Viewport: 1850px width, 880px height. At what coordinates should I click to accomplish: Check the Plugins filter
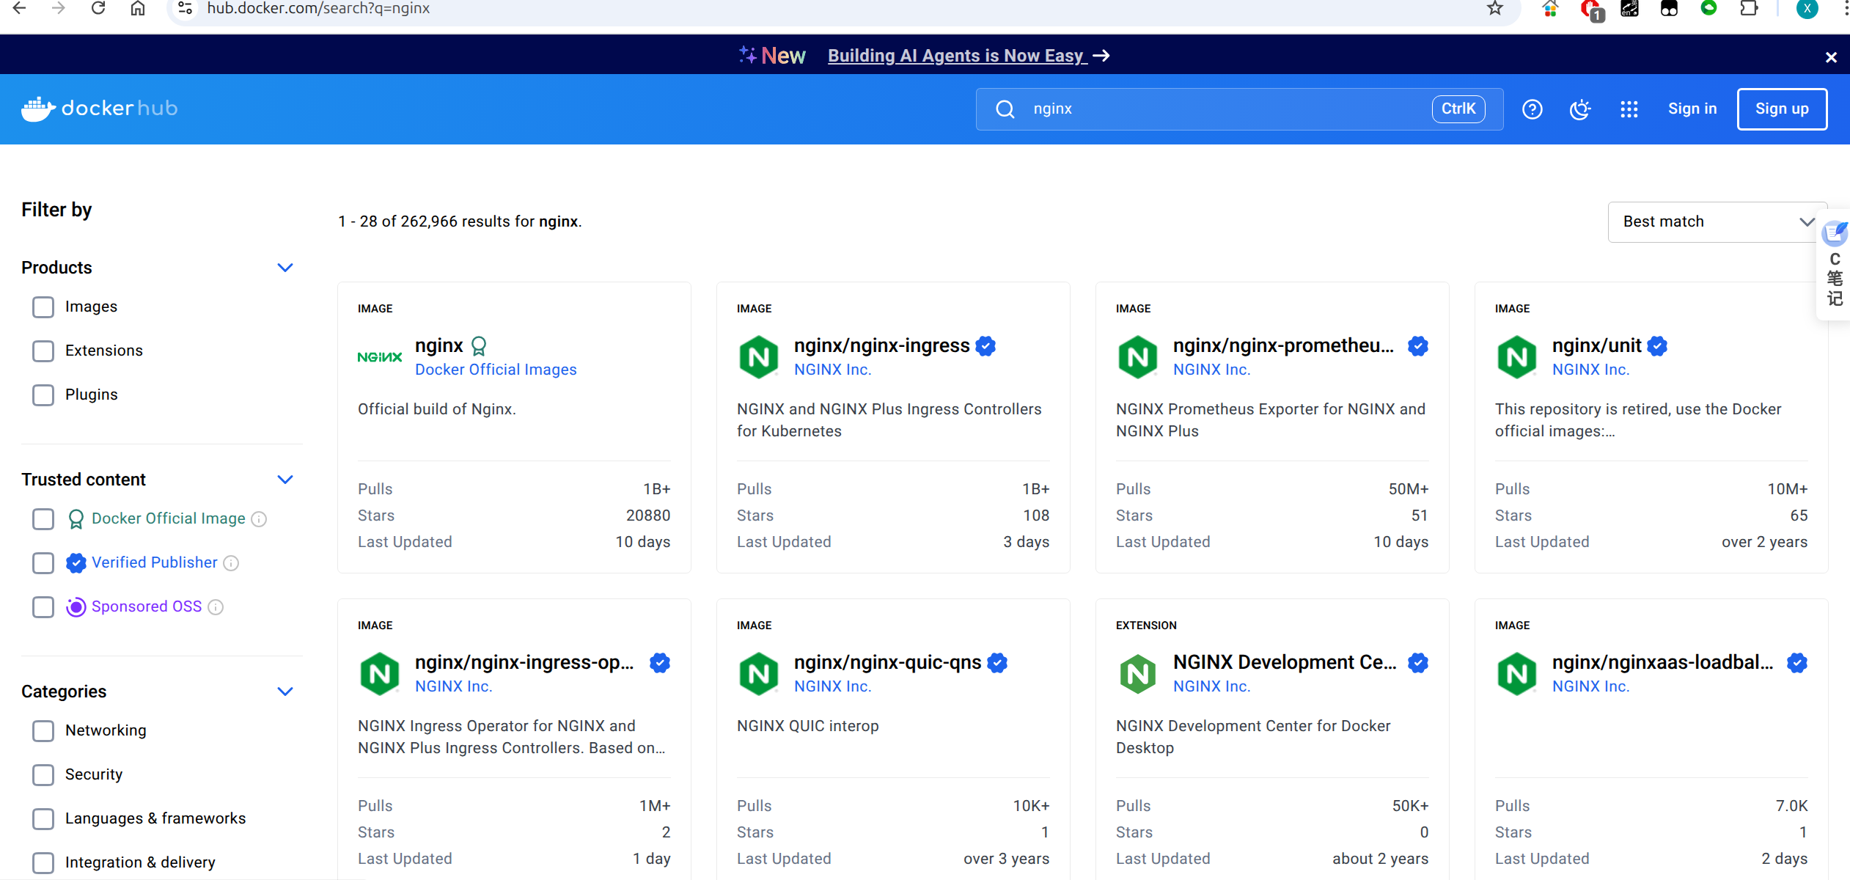tap(43, 395)
